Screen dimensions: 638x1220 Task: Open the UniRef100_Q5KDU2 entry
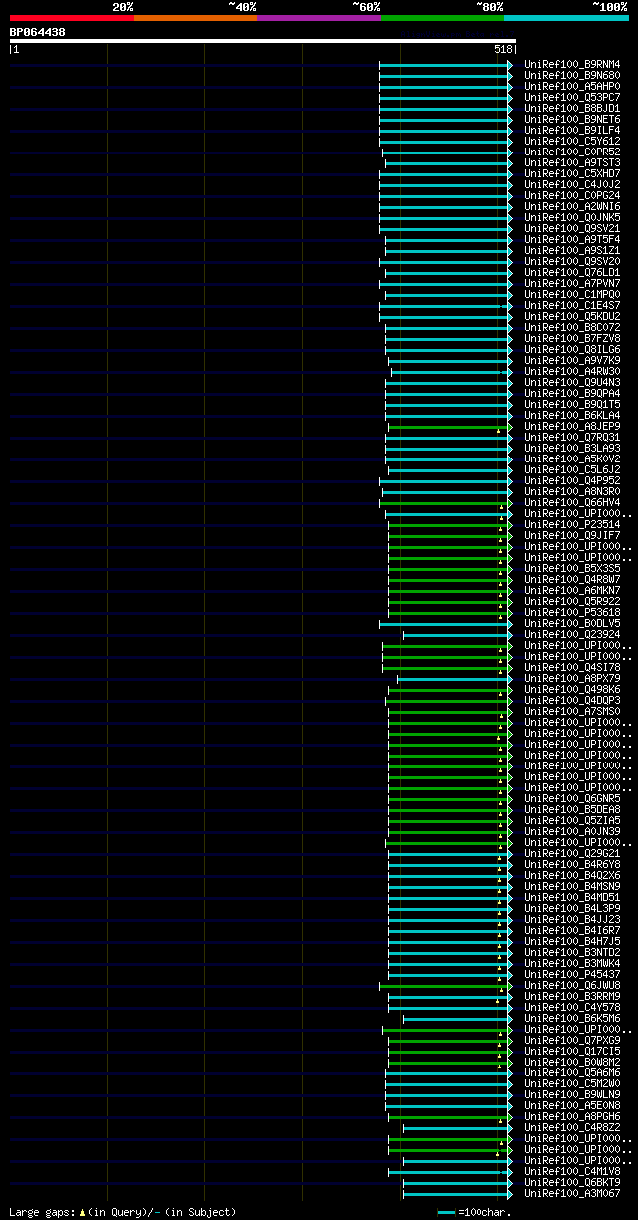(x=572, y=316)
